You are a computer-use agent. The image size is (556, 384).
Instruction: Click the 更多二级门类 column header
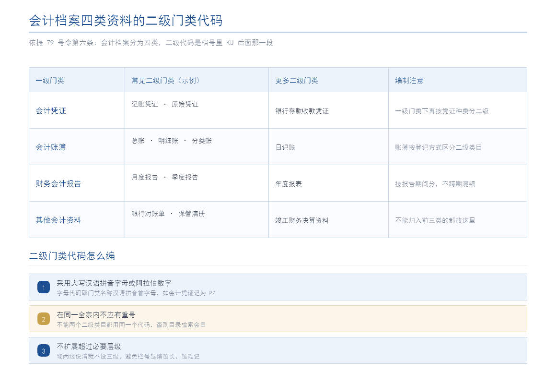click(x=296, y=81)
